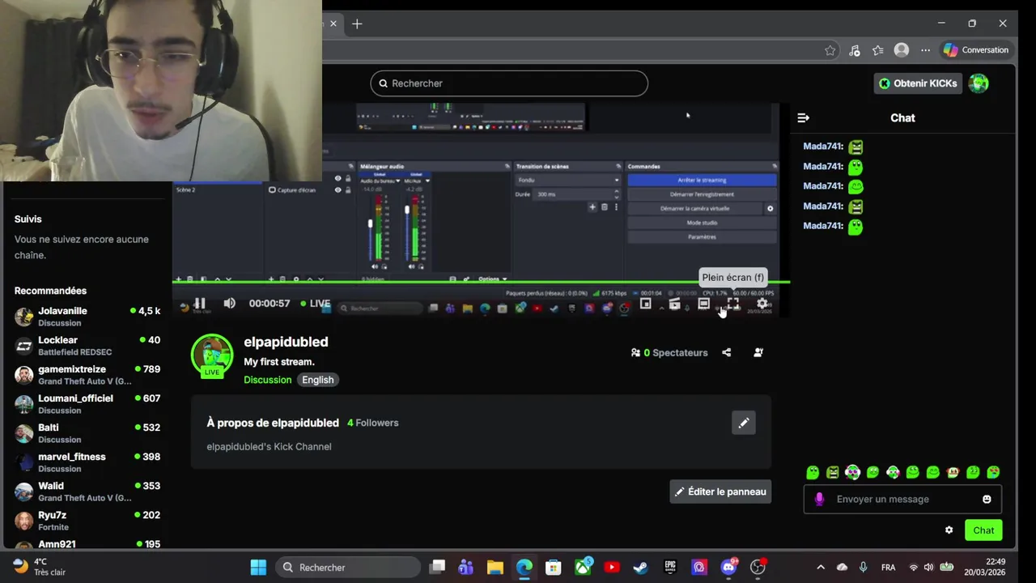Open Windows Start menu
The image size is (1036, 583).
(x=258, y=568)
